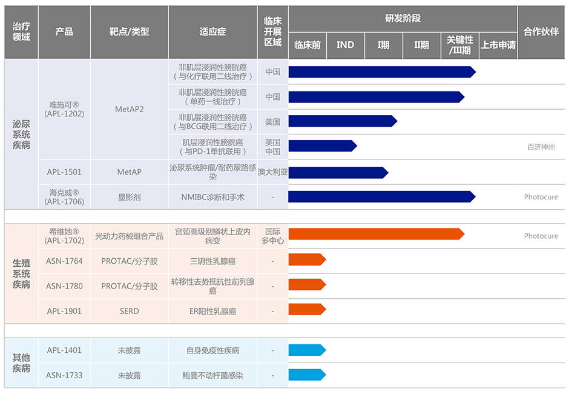Select the 'APL-1401' product cell
569x394 pixels.
64,350
